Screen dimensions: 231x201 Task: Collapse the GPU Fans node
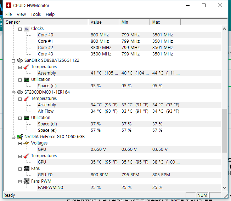click(20, 169)
